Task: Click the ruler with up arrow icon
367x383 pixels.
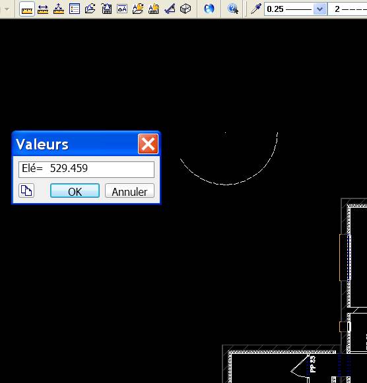Action: 59,9
